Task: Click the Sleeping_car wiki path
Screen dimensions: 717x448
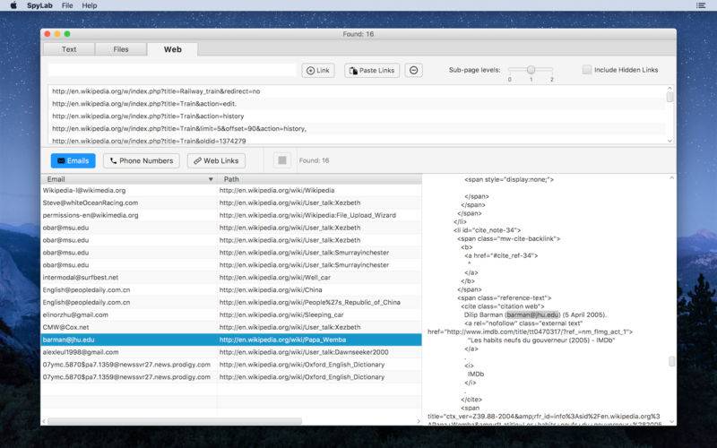Action: (x=281, y=314)
